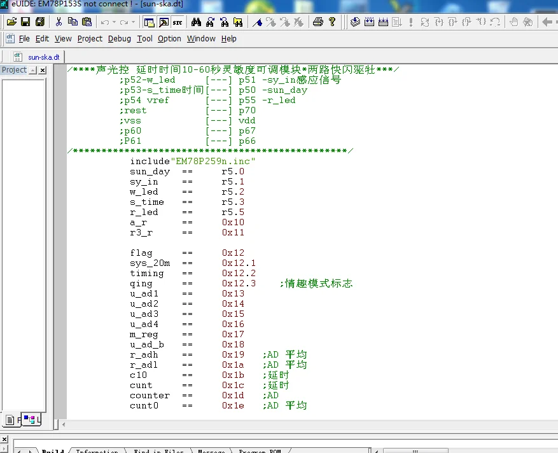The width and height of the screenshot is (558, 453).
Task: Click the Paste clipboard icon
Action: click(86, 22)
